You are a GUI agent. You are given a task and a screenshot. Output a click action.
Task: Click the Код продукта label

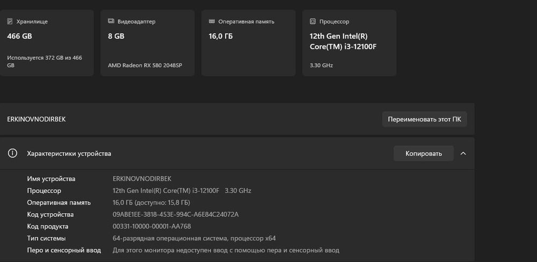point(48,227)
